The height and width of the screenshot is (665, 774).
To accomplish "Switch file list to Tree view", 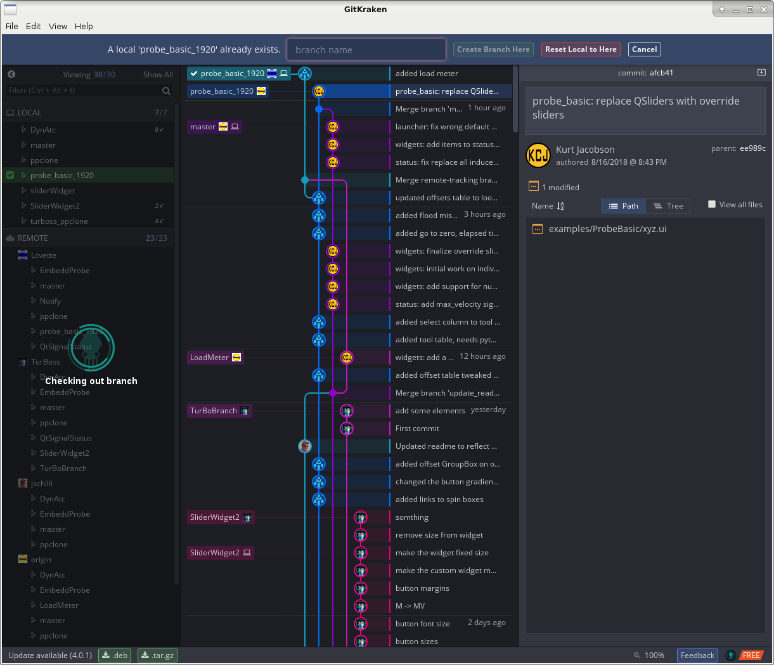I will [668, 206].
